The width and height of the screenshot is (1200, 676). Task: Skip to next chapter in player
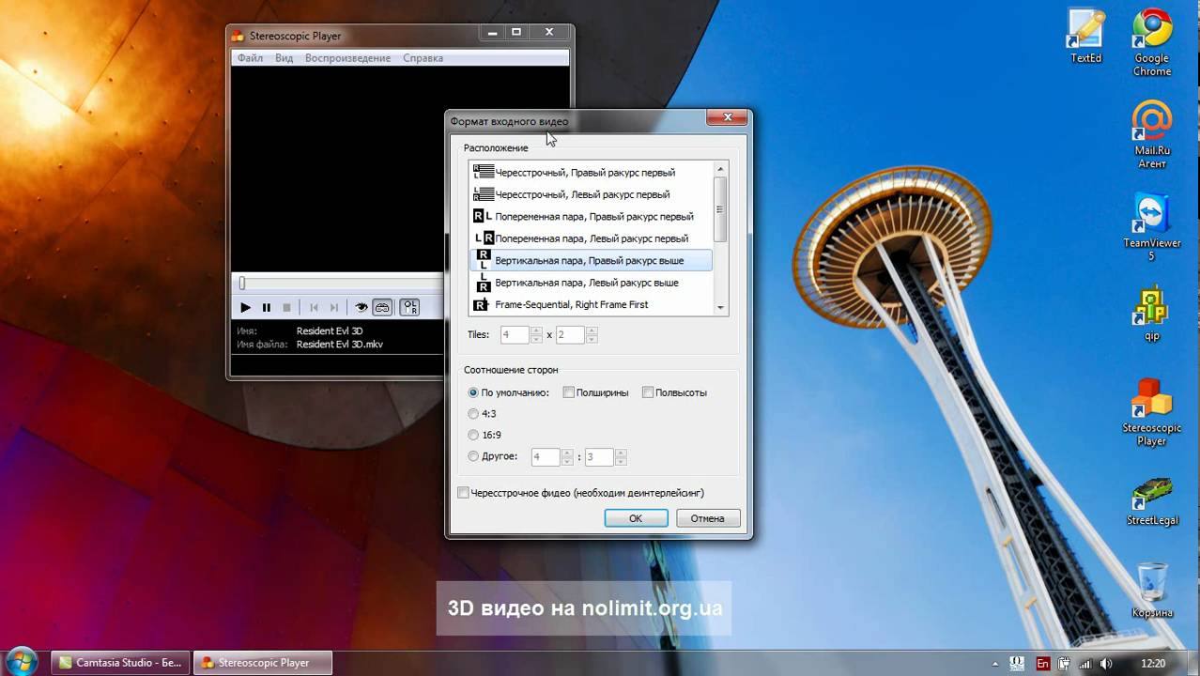[x=334, y=307]
